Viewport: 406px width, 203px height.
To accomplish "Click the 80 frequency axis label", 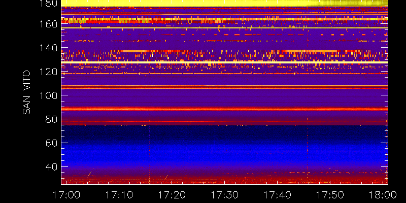I will click(x=51, y=119).
